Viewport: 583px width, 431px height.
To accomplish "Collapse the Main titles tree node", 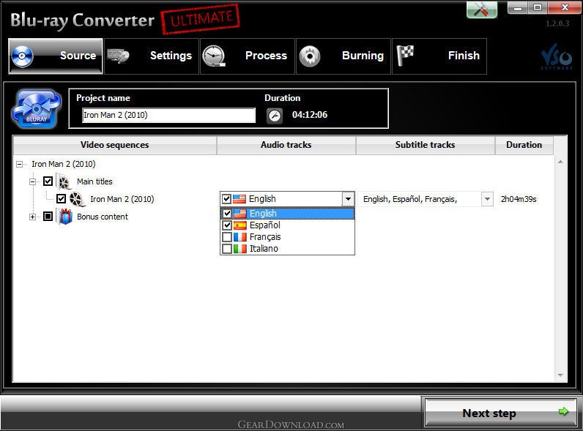I will click(x=33, y=181).
